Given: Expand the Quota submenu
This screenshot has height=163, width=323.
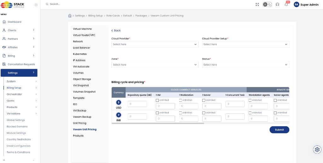Looking at the screenshot, I should click(36, 101).
